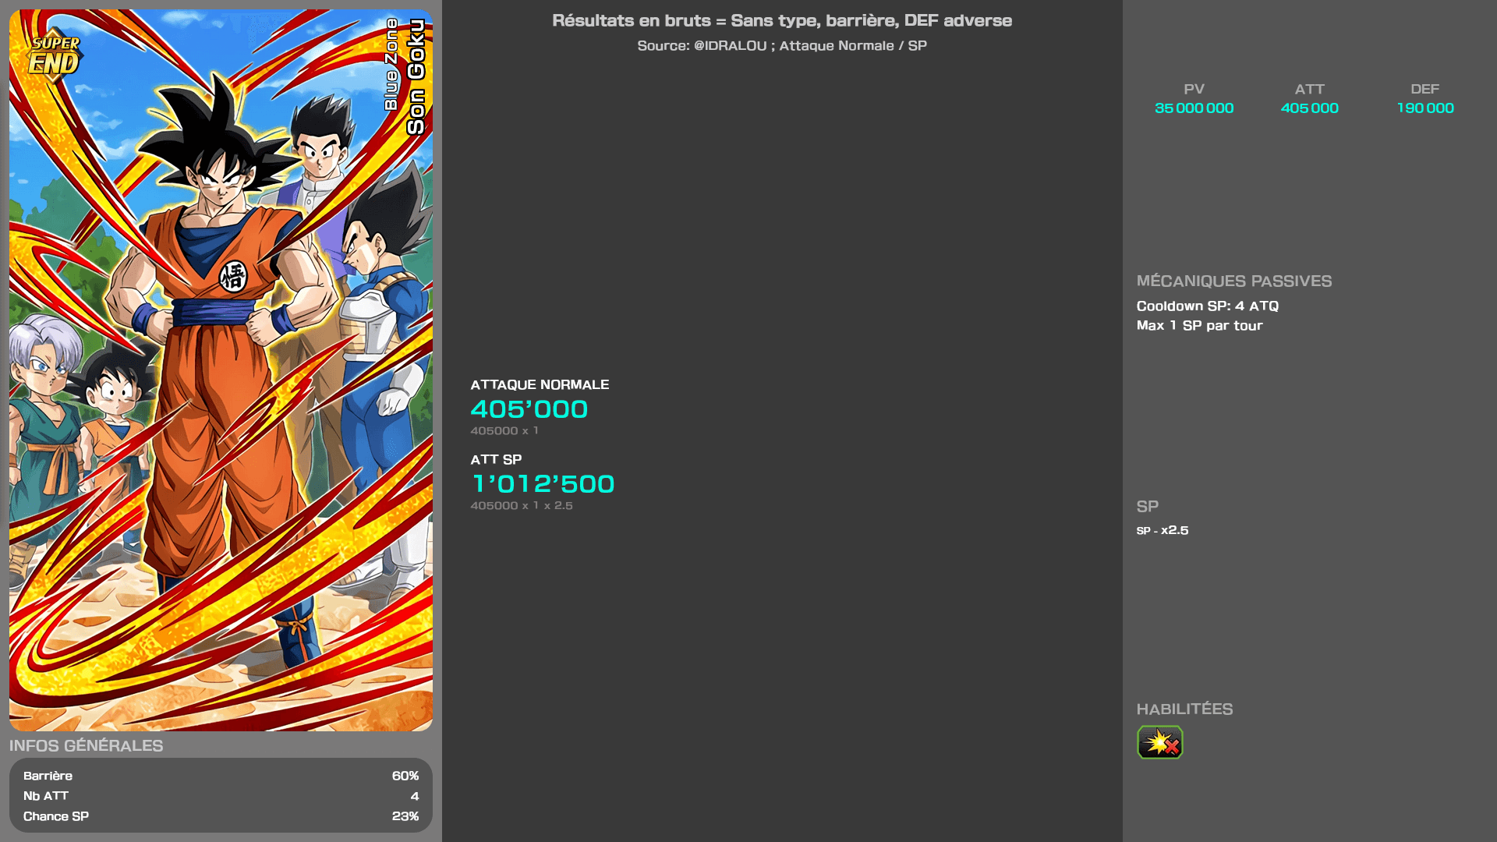Click the SP section heading on right panel

[1147, 507]
